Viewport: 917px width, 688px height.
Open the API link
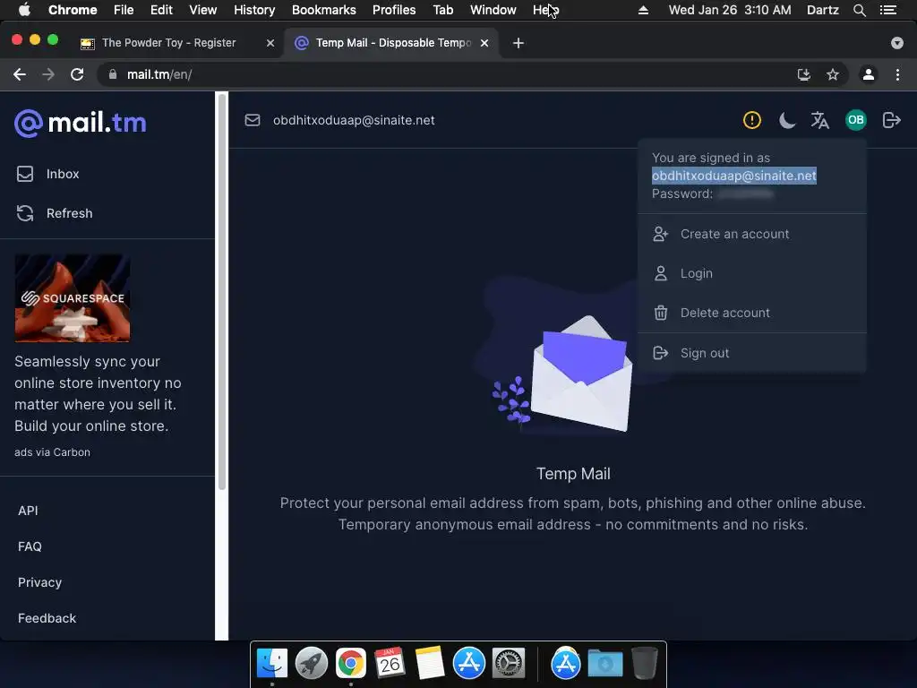28,511
